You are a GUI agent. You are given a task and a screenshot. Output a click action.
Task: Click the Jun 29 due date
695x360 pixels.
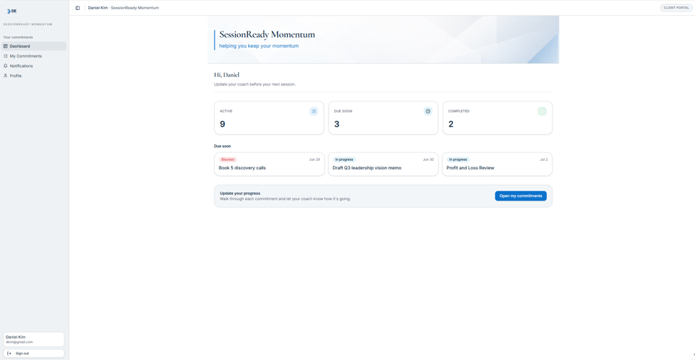(x=314, y=159)
